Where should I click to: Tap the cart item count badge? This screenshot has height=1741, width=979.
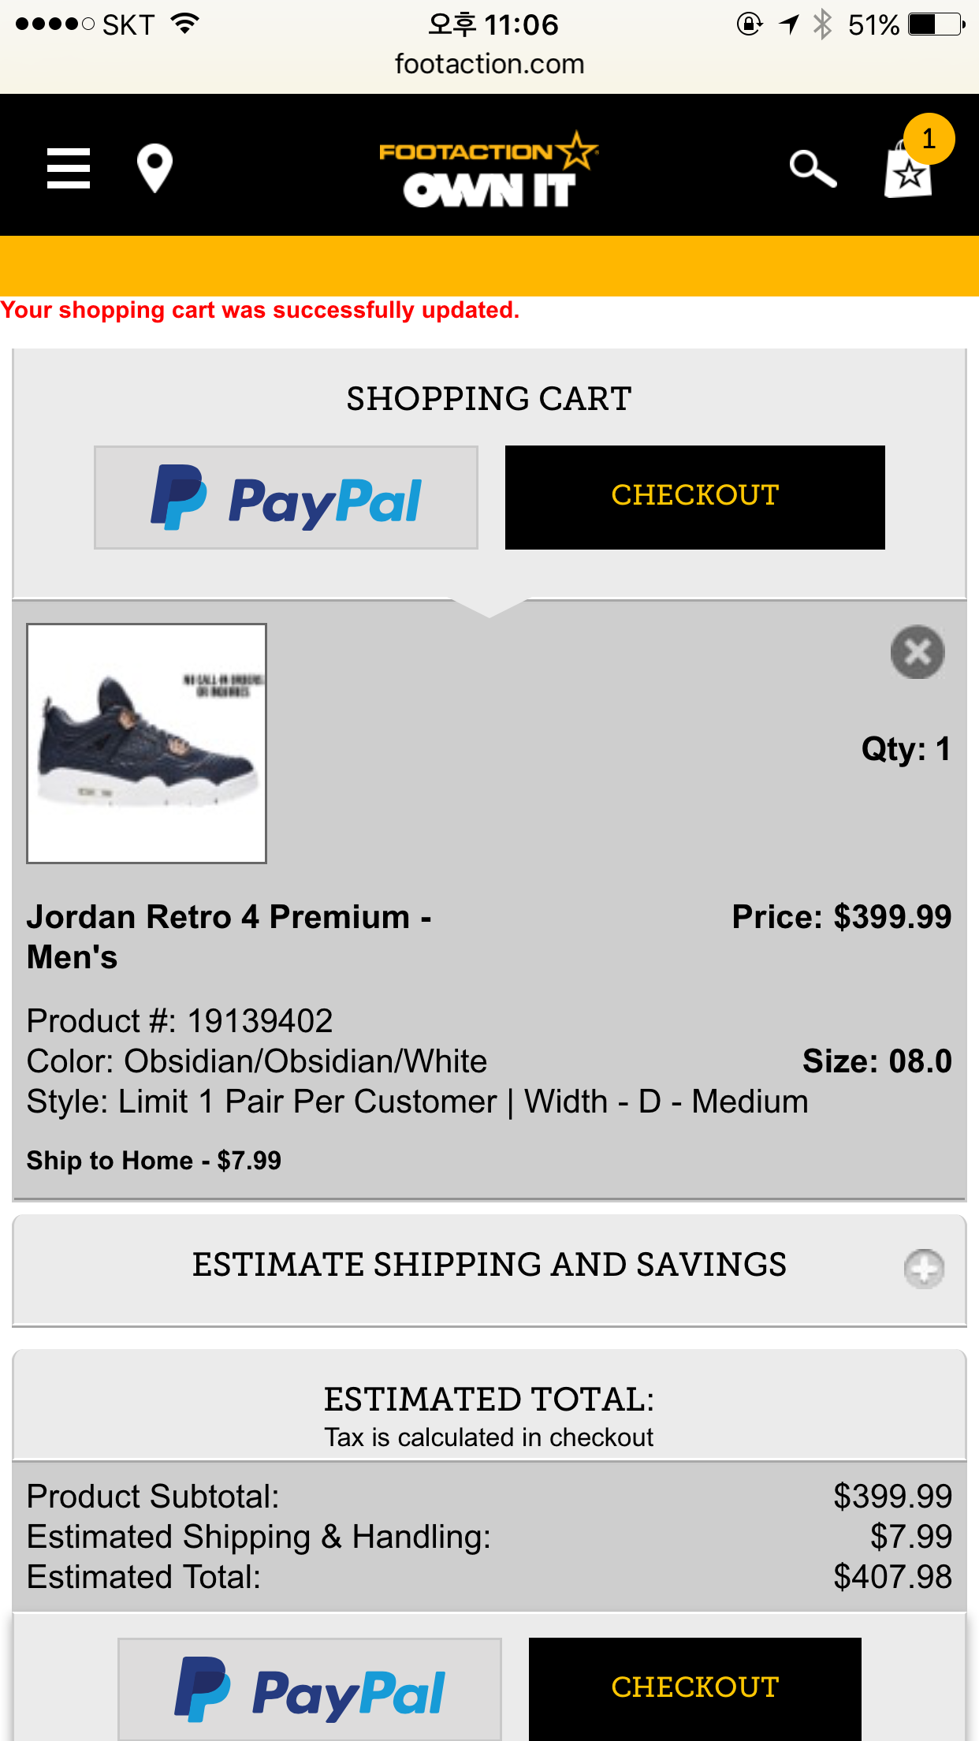pyautogui.click(x=929, y=139)
